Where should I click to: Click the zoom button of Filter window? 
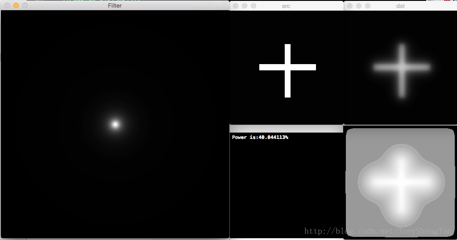25,6
